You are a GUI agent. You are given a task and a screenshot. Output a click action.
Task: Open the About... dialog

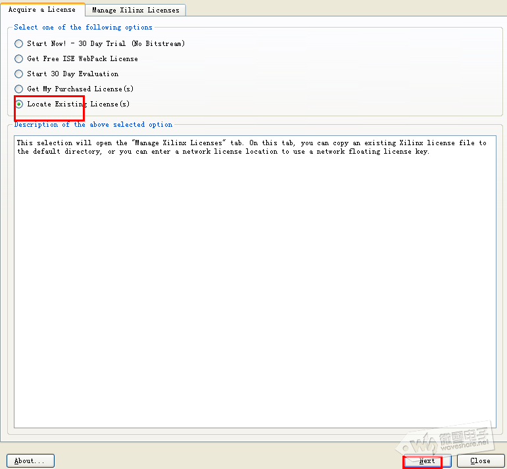(x=30, y=461)
